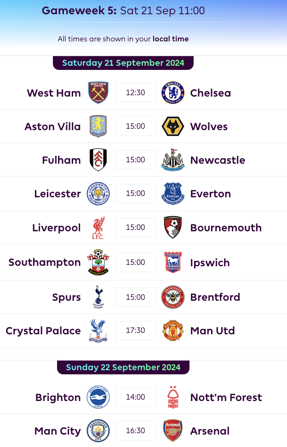This screenshot has height=447, width=287.
Task: Select the Wolves club badge
Action: 173,126
